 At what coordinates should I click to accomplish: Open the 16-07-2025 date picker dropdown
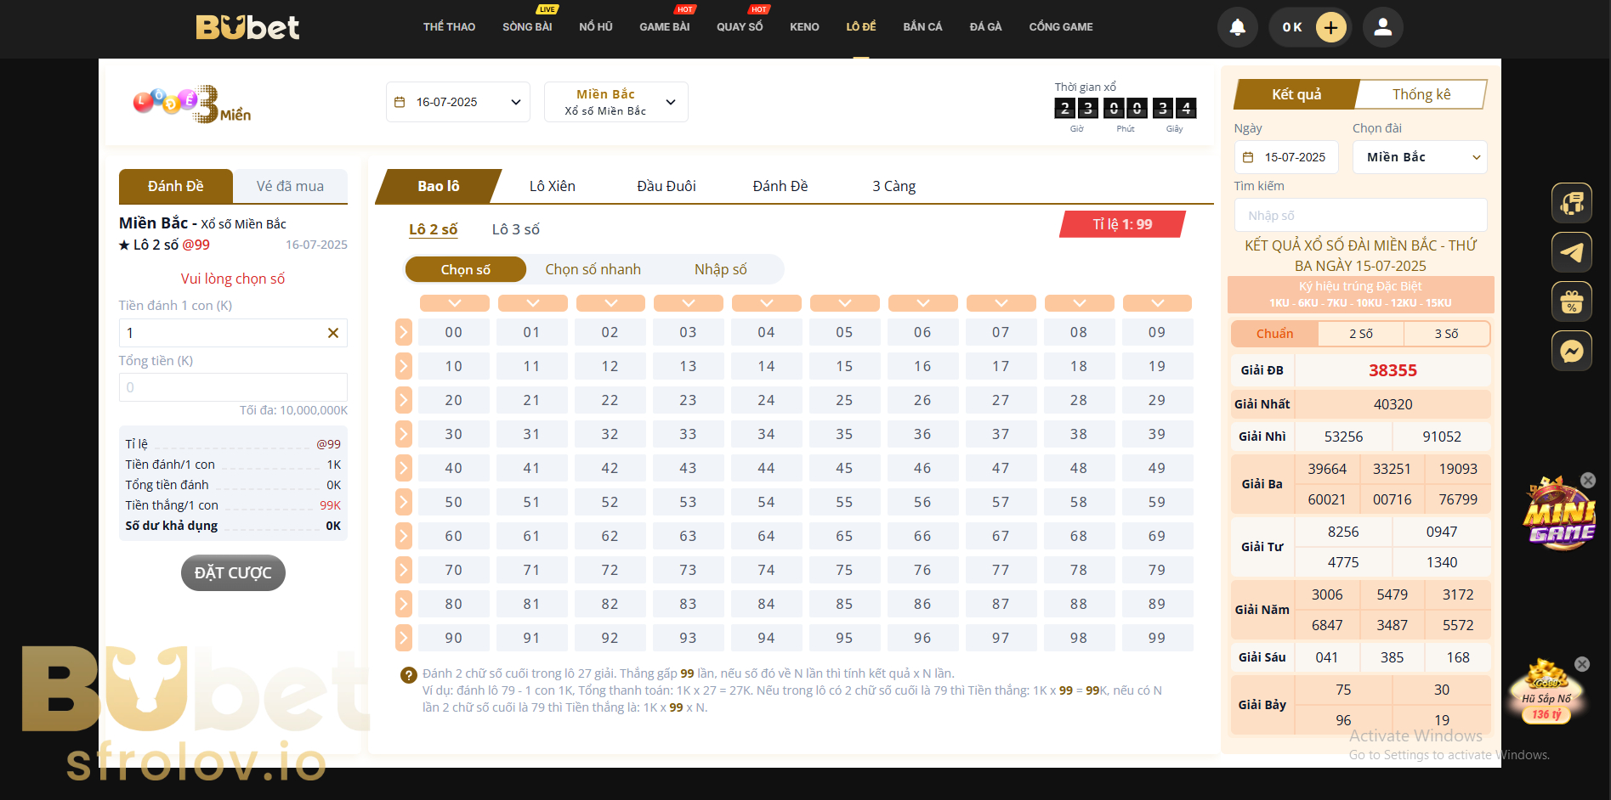pyautogui.click(x=457, y=101)
